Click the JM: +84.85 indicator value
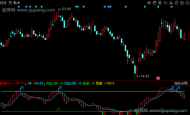 [x=35, y=83]
